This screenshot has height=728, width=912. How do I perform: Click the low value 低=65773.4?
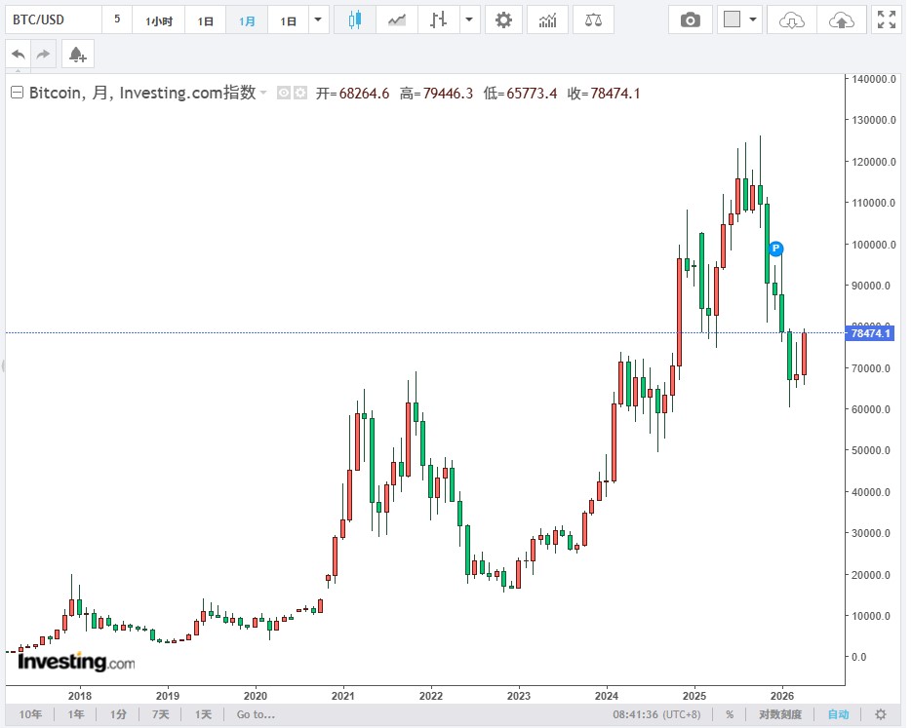point(520,94)
